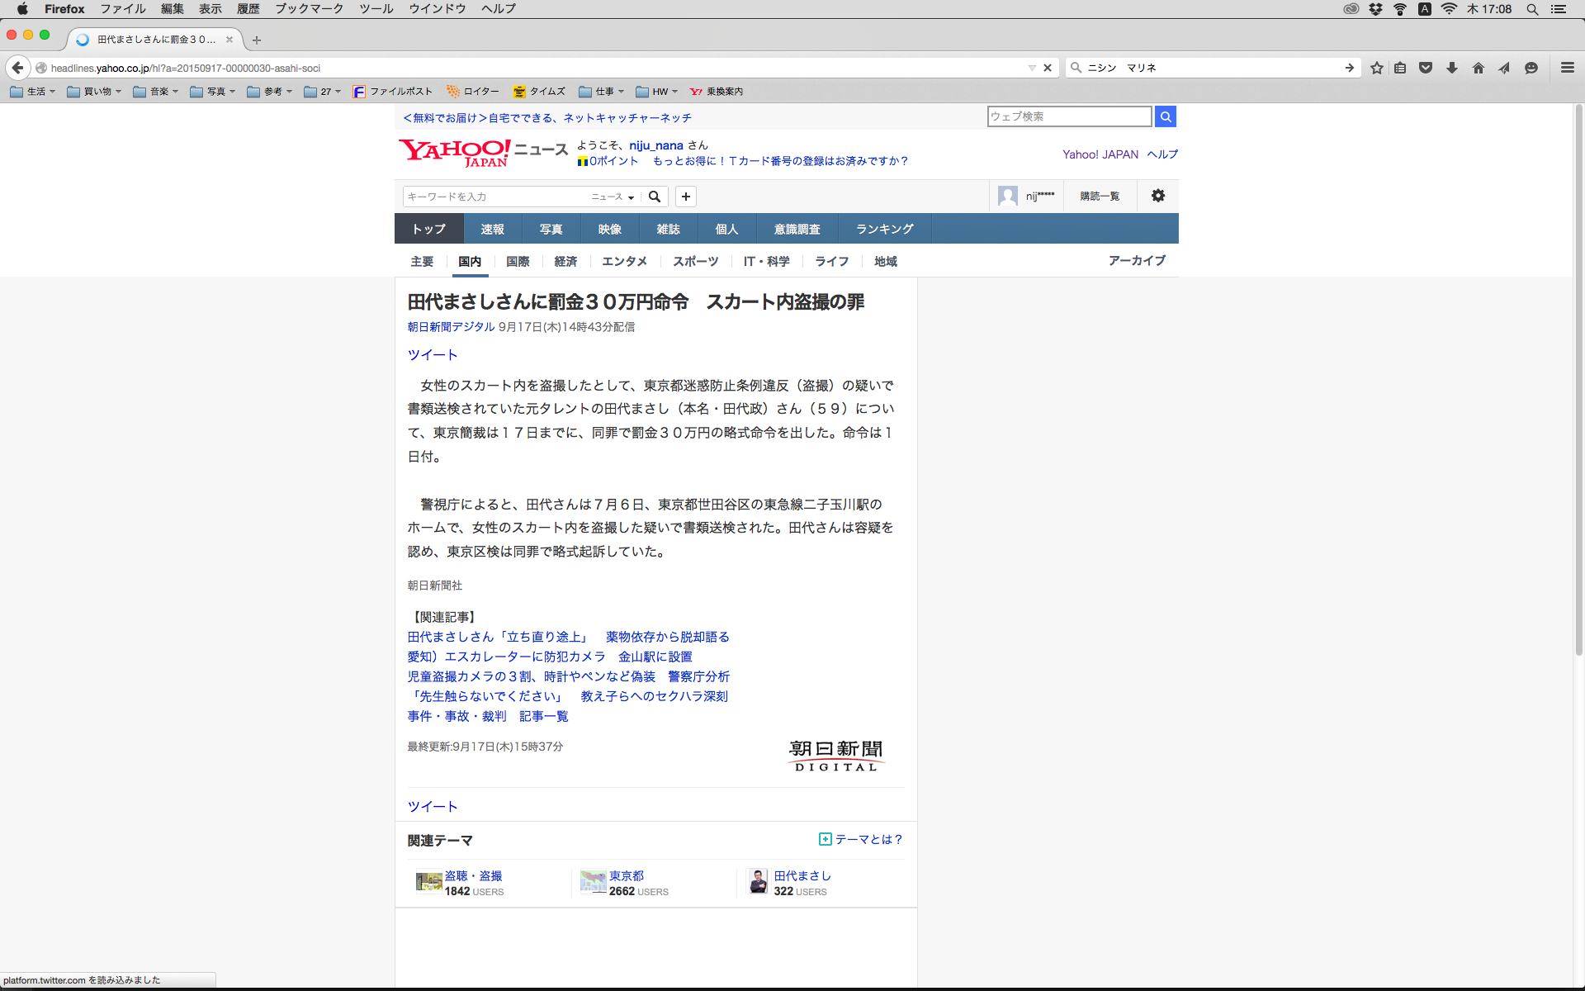Click the blue web search button

1165,116
